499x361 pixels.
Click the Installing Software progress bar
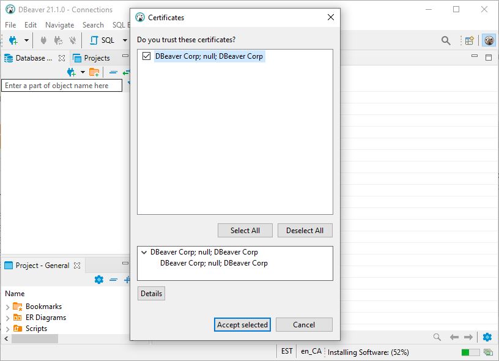[x=470, y=352]
